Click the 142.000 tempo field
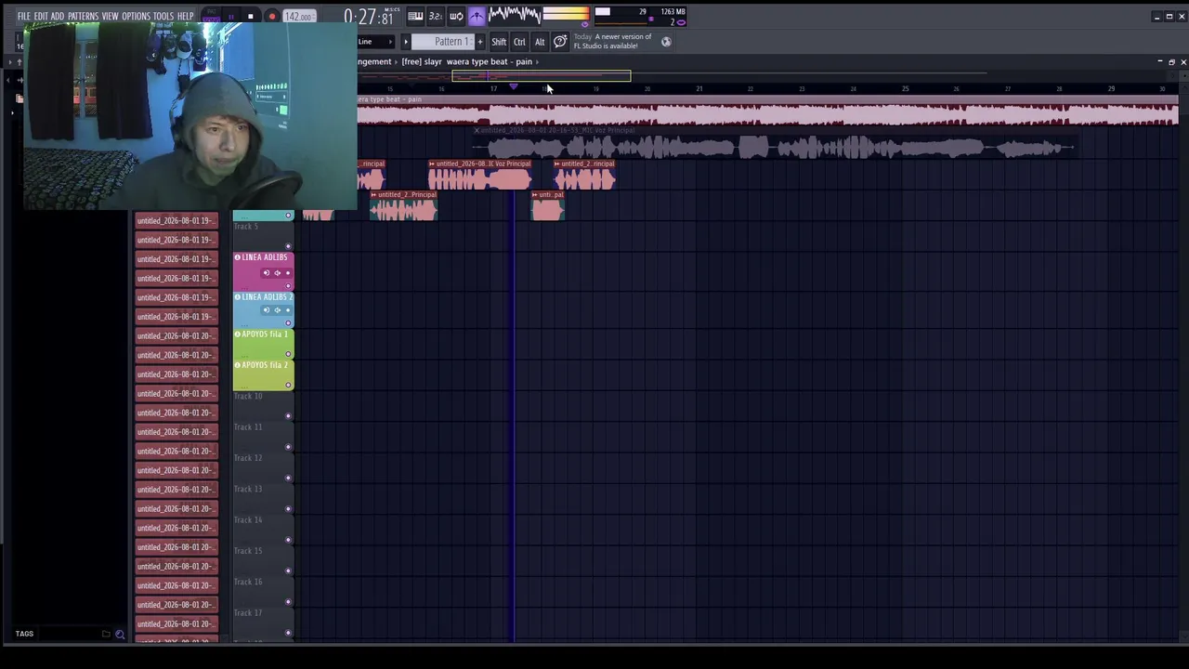 click(x=298, y=17)
